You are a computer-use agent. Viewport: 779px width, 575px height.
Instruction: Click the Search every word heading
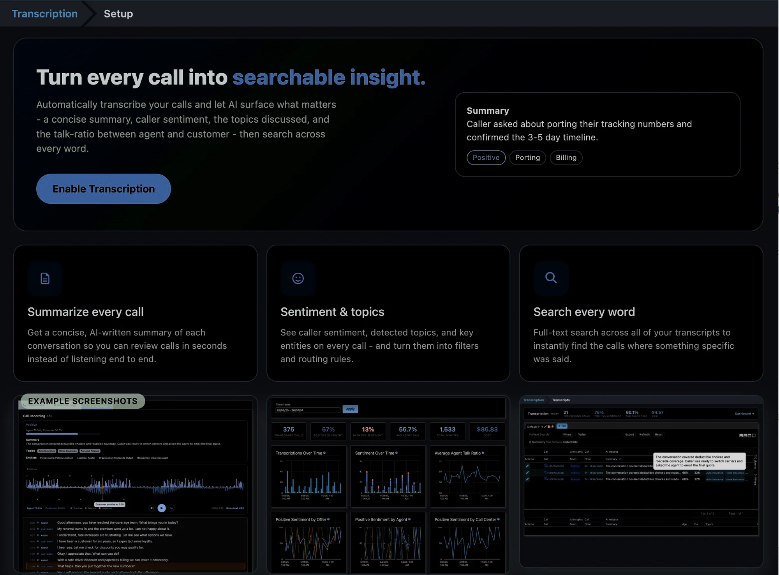pyautogui.click(x=584, y=312)
